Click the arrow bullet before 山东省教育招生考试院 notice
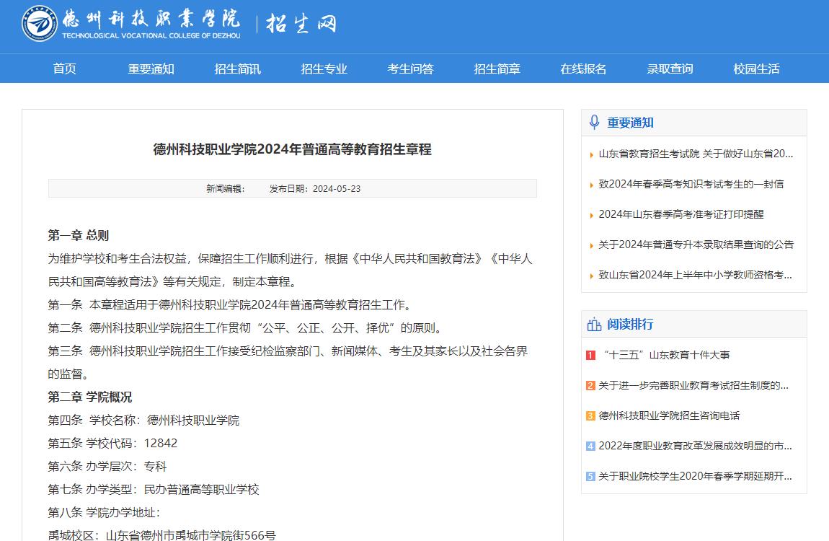This screenshot has height=541, width=829. click(591, 155)
